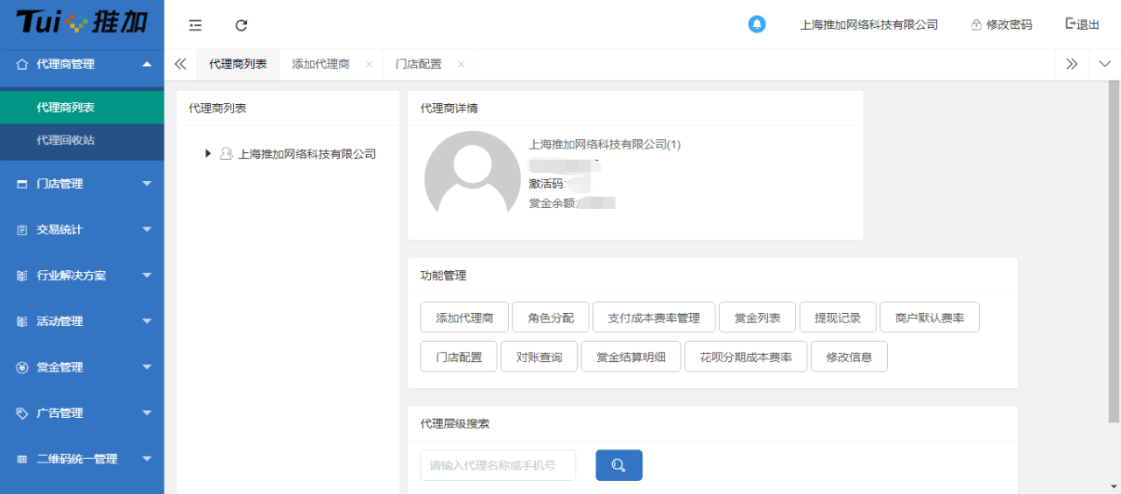Screen dimensions: 1121x494
Task: Click the 角色分配 button
Action: coord(550,318)
